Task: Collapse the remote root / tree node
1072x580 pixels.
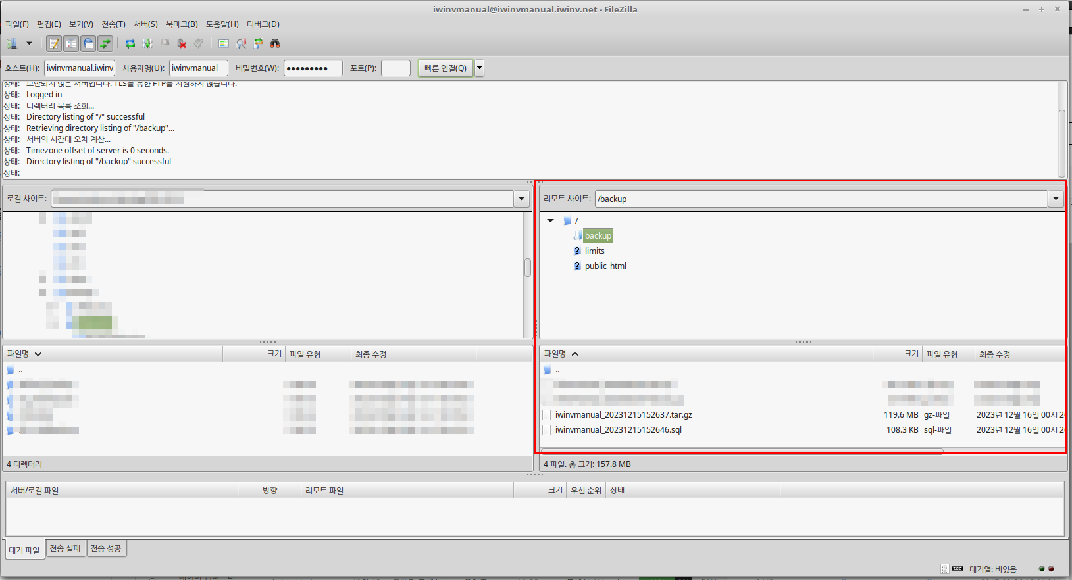Action: (551, 220)
